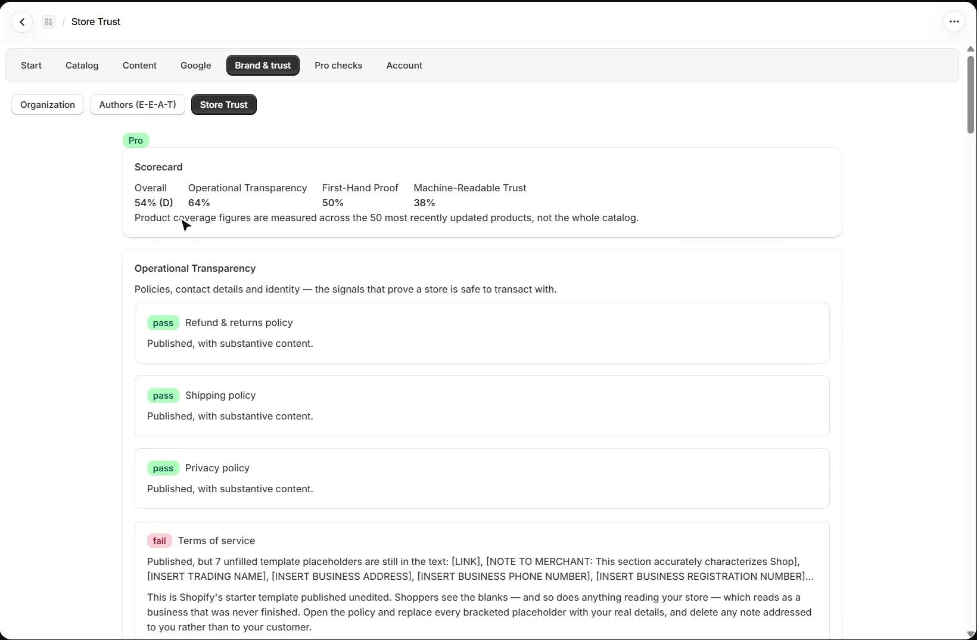Click the pass badge on Refund & returns policy
Viewport: 977px width, 640px height.
click(163, 323)
